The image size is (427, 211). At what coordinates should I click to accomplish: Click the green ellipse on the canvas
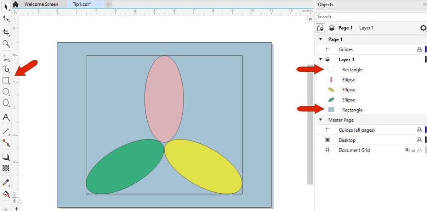coord(125,167)
